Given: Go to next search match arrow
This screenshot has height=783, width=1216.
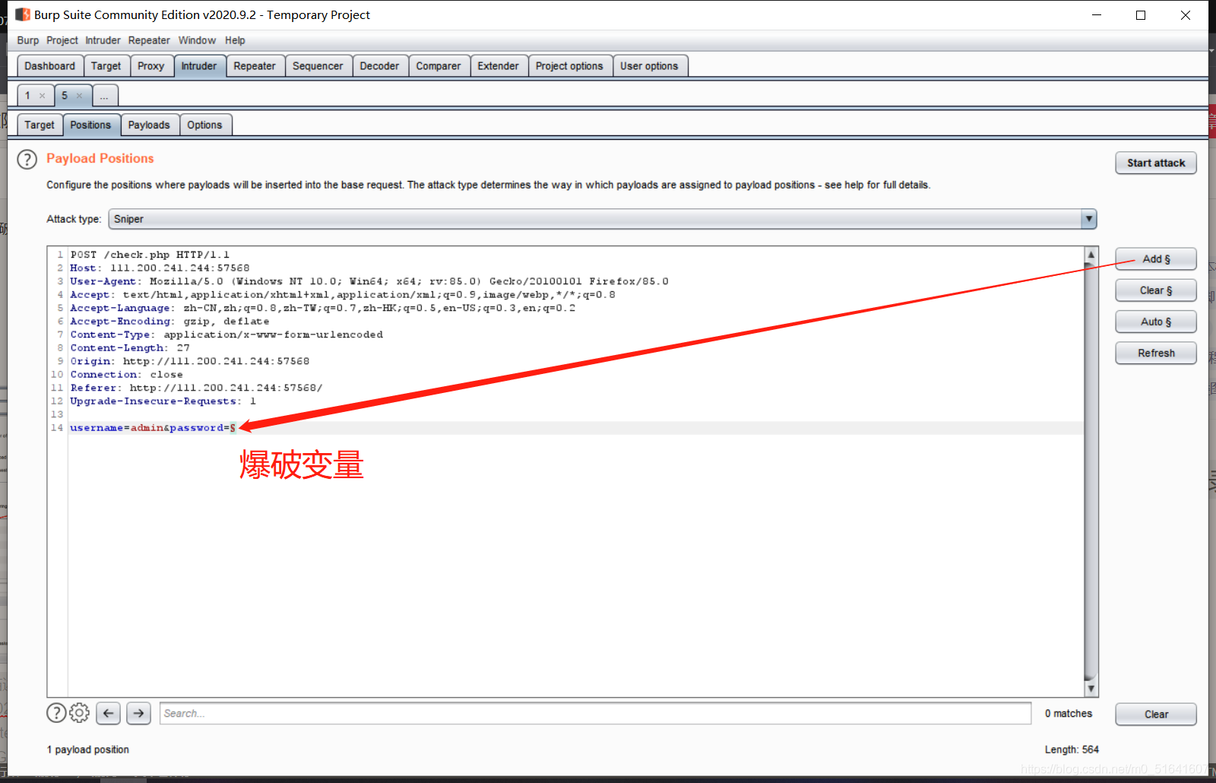Looking at the screenshot, I should pyautogui.click(x=138, y=713).
